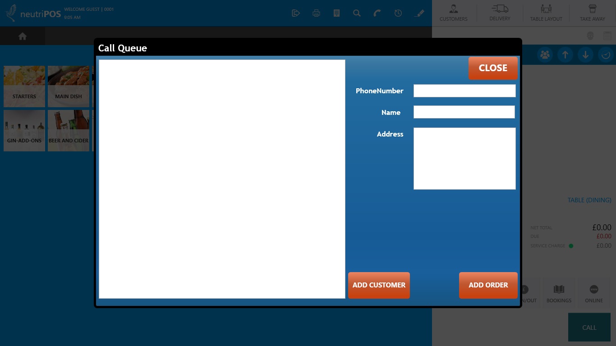Click the guests group round icon

[545, 55]
